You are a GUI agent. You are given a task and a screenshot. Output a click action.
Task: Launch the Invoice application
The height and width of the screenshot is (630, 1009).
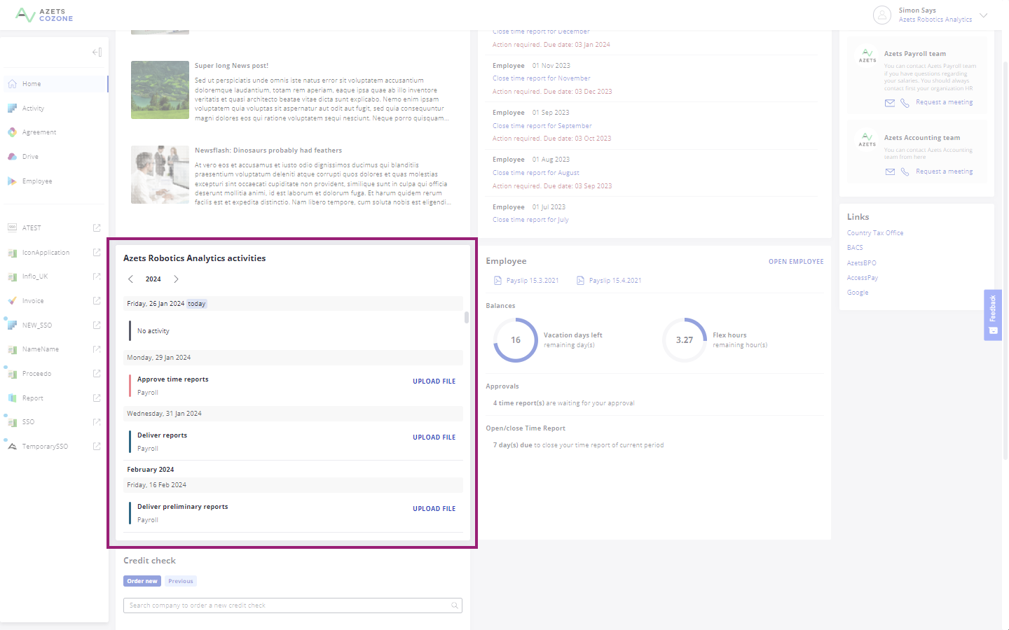34,300
